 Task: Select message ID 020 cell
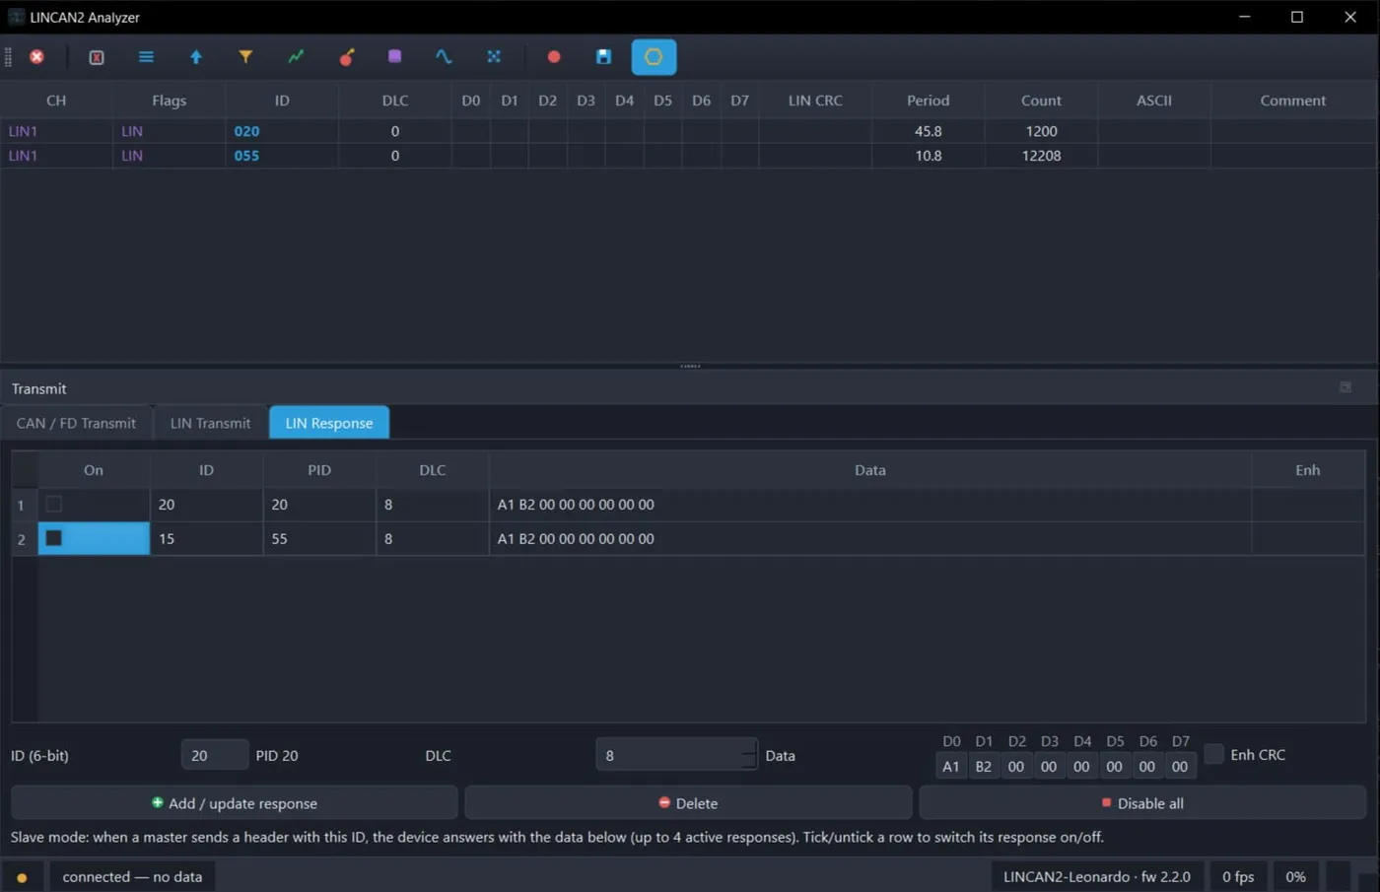[282, 131]
